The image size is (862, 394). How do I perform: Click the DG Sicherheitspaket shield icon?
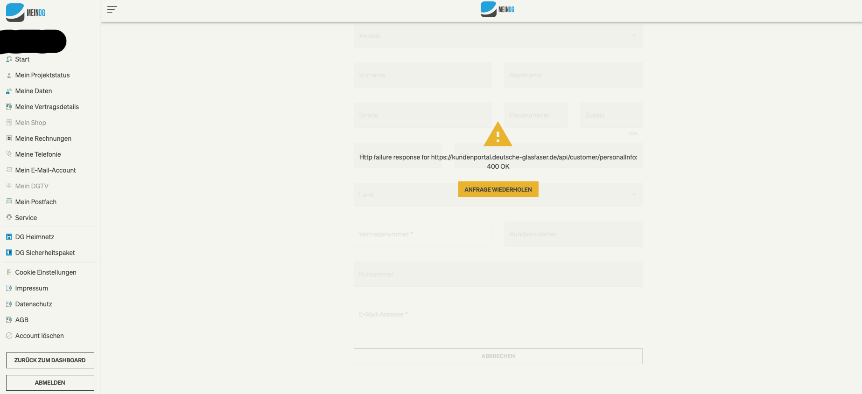pos(9,253)
